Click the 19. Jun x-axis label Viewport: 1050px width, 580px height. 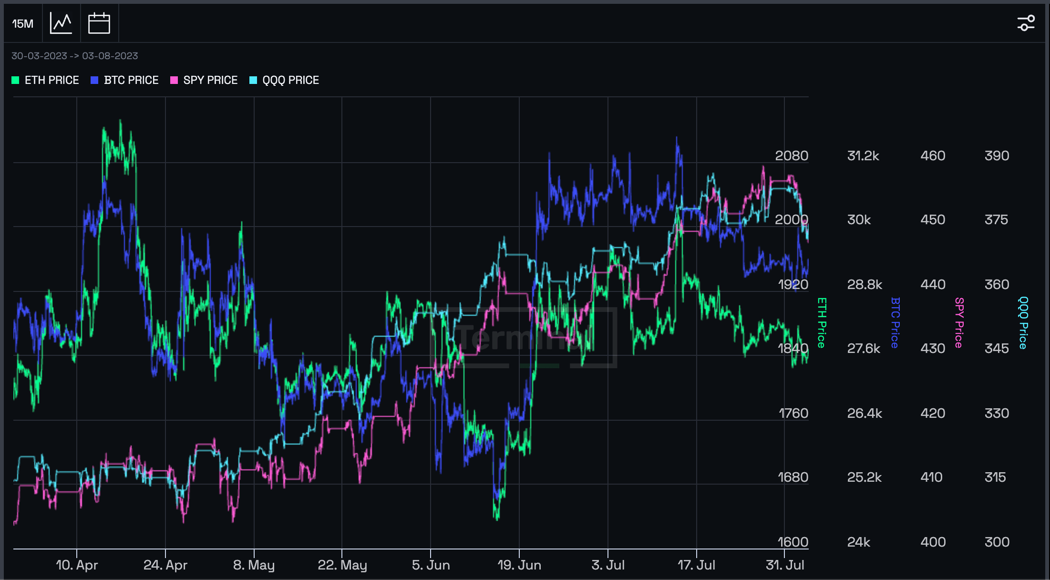click(x=519, y=565)
